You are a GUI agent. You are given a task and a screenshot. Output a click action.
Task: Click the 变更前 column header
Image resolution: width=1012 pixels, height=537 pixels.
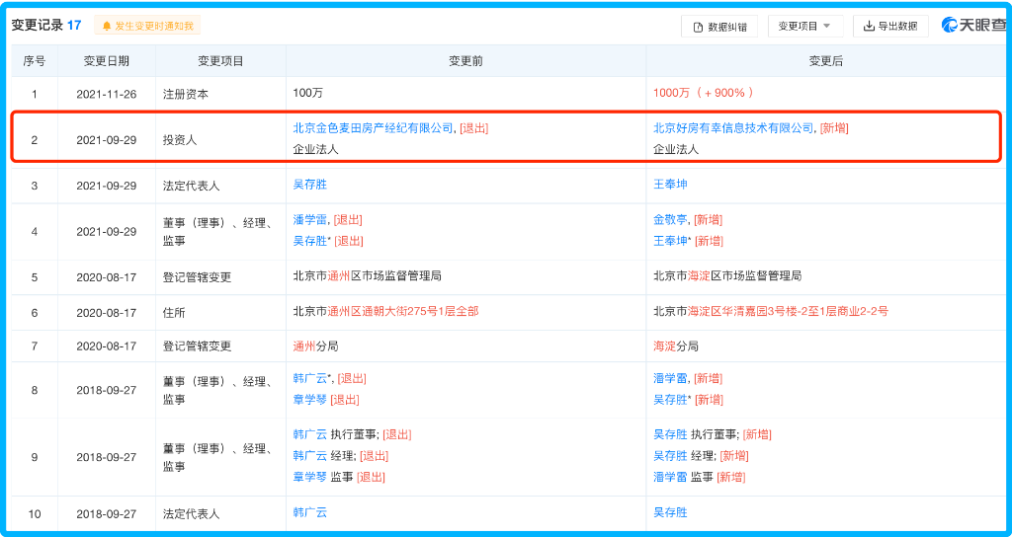click(466, 61)
